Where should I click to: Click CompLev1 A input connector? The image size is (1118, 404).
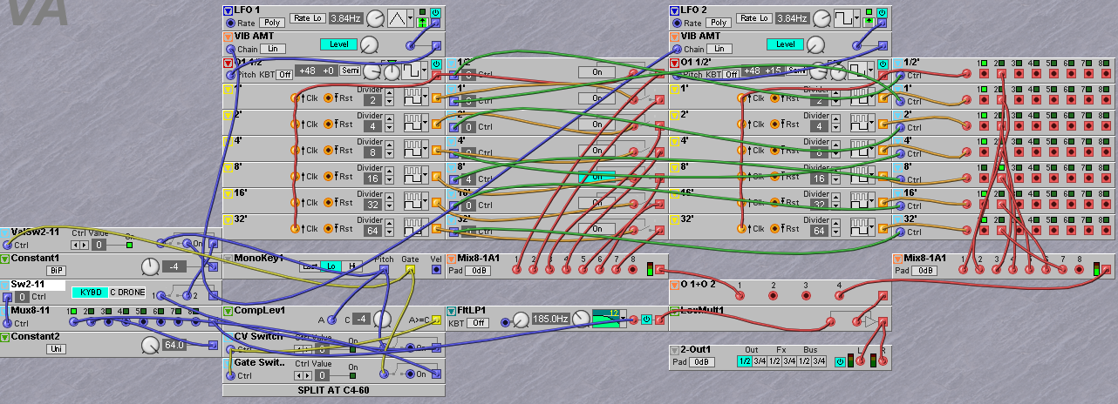[x=332, y=320]
